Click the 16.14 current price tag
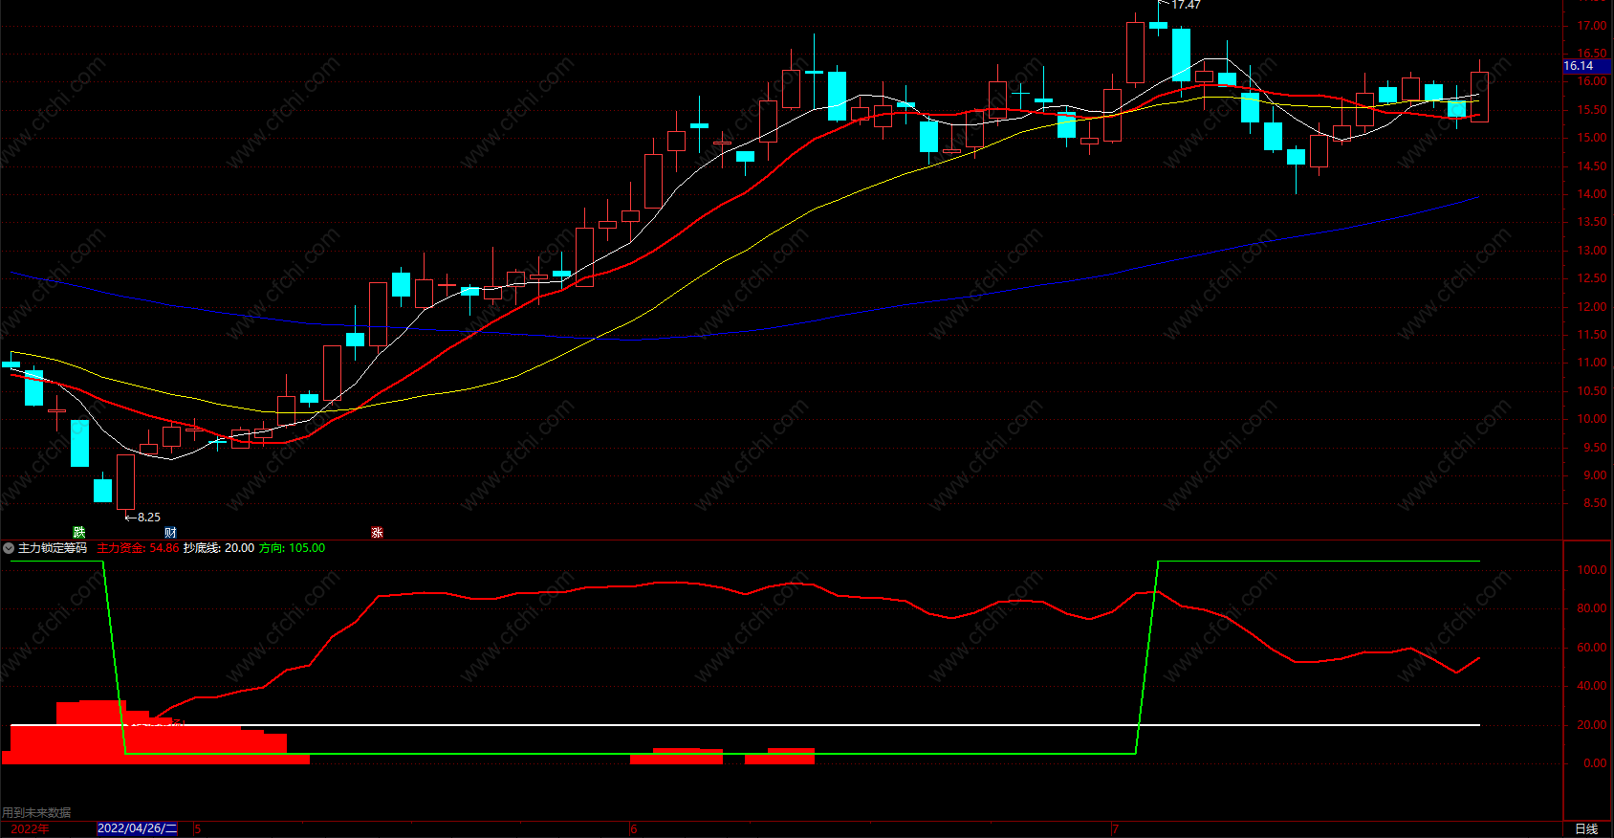 (1585, 66)
